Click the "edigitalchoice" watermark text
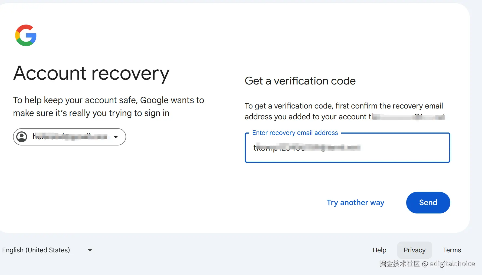 452,264
